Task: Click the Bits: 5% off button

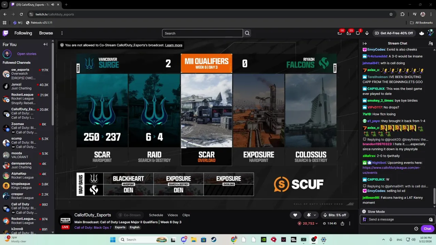Action: tap(334, 215)
